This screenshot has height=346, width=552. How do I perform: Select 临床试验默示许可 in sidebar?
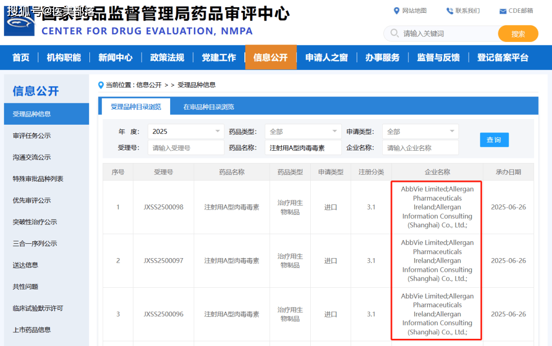tap(38, 308)
